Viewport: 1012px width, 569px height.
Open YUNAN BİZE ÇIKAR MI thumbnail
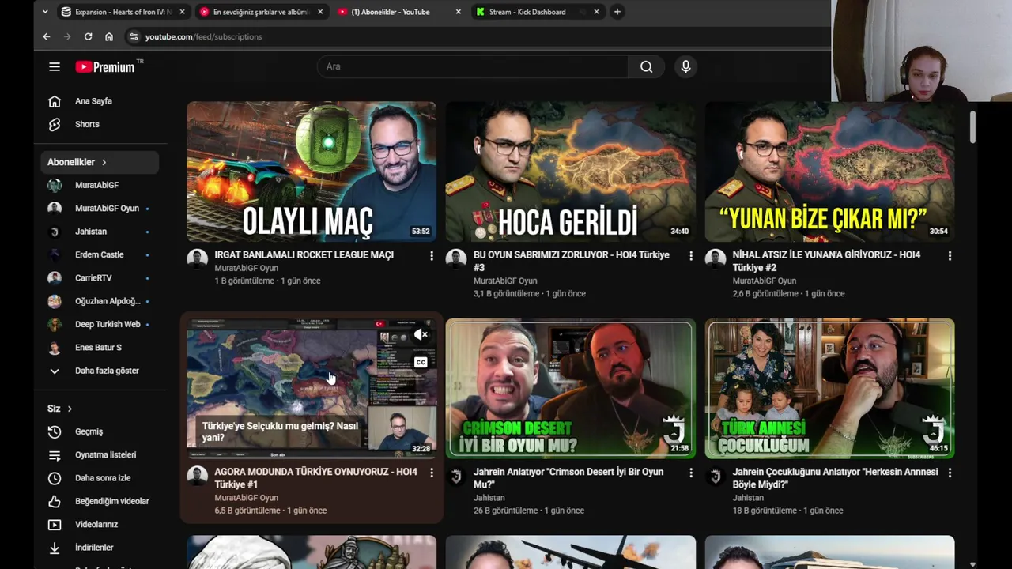point(829,171)
